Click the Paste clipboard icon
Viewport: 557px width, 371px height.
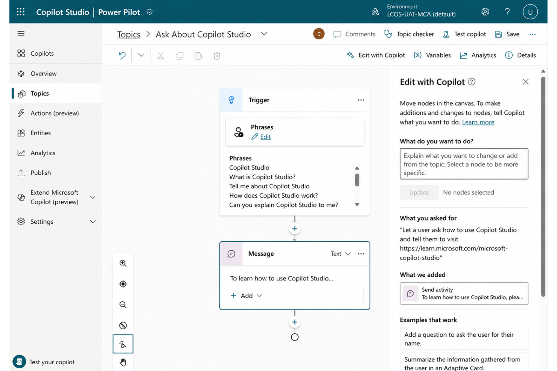198,56
